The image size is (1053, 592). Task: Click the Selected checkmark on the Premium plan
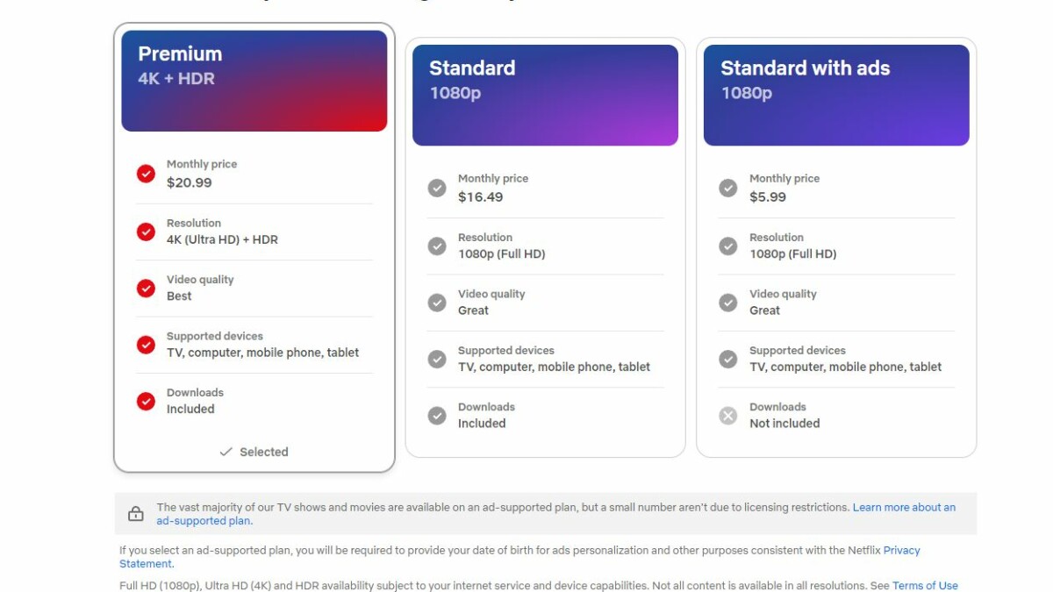tap(226, 452)
